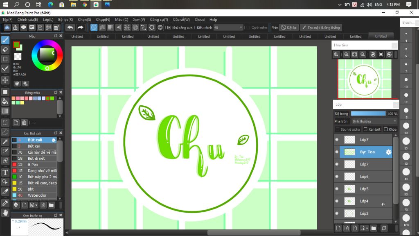Open the add-layer dropdown arrow
Viewport: 419px width, 236px height.
pyautogui.click(x=367, y=228)
